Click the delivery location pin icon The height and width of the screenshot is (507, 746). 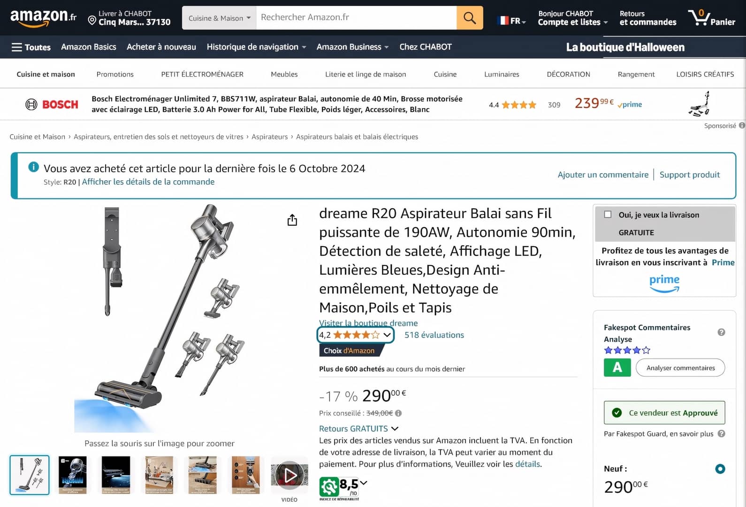[92, 20]
